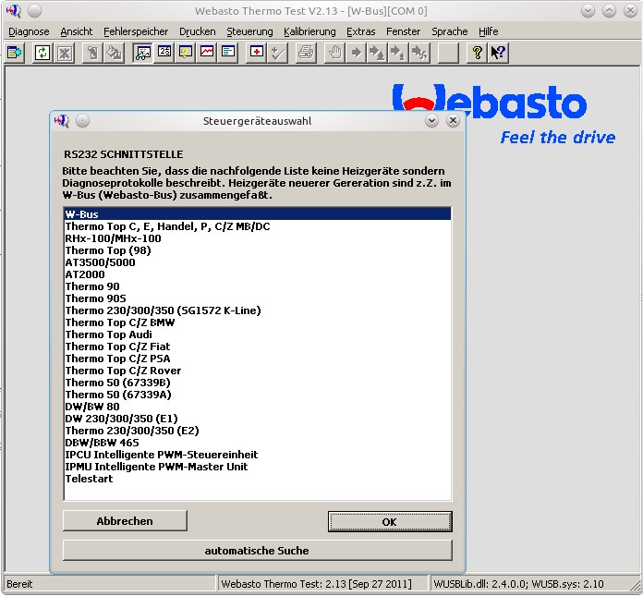Choose DW 230/300/350 (E1)
The width and height of the screenshot is (643, 596).
(258, 419)
